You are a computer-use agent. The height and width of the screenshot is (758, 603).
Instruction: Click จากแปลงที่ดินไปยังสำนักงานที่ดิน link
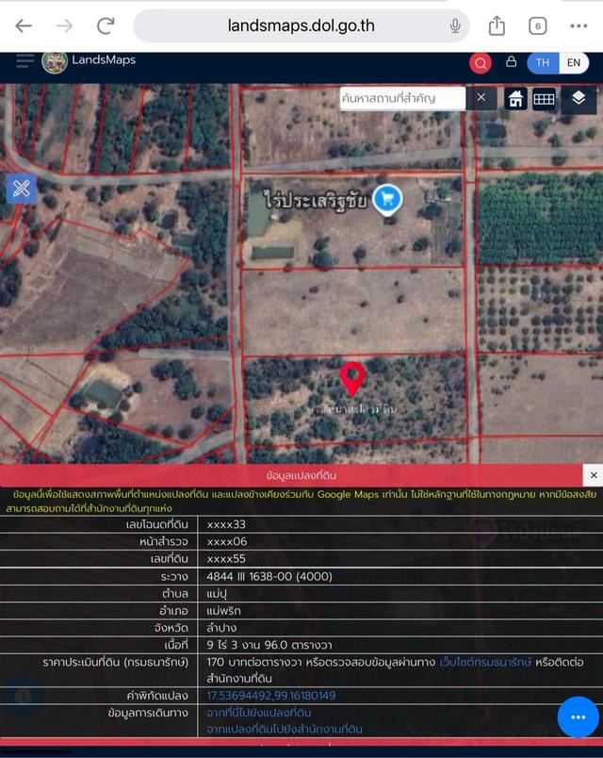click(285, 729)
